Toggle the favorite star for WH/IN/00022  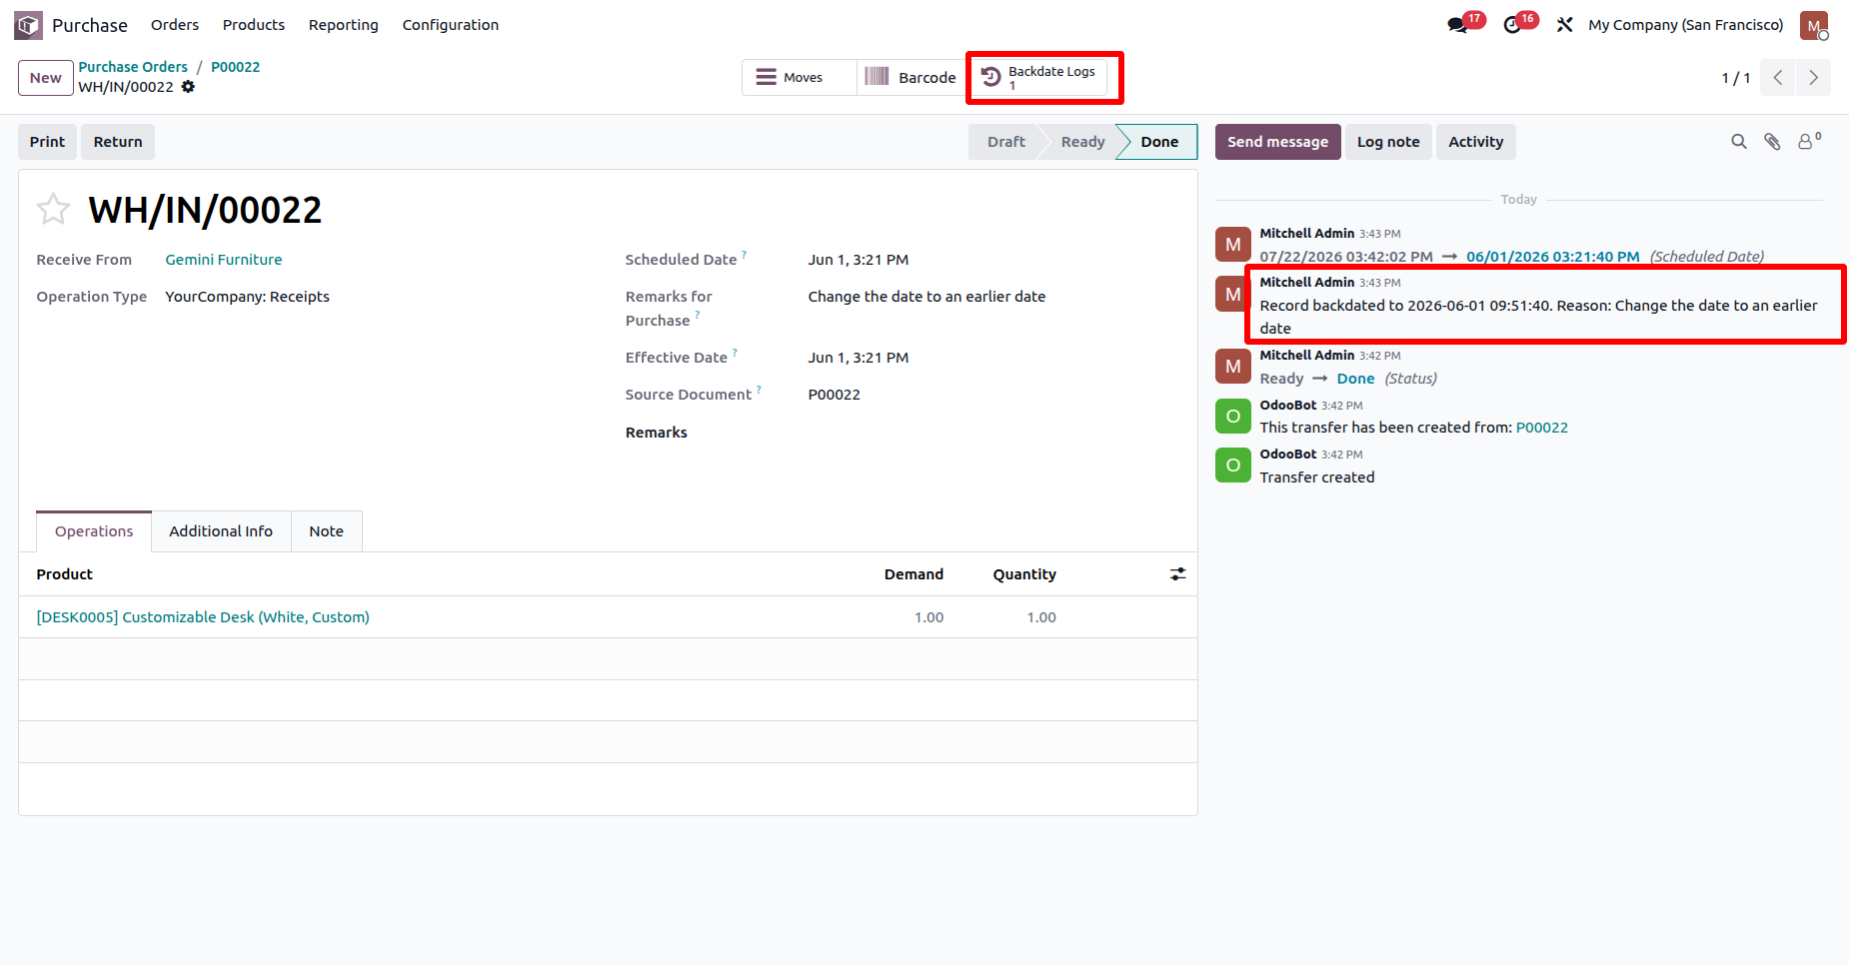click(53, 210)
